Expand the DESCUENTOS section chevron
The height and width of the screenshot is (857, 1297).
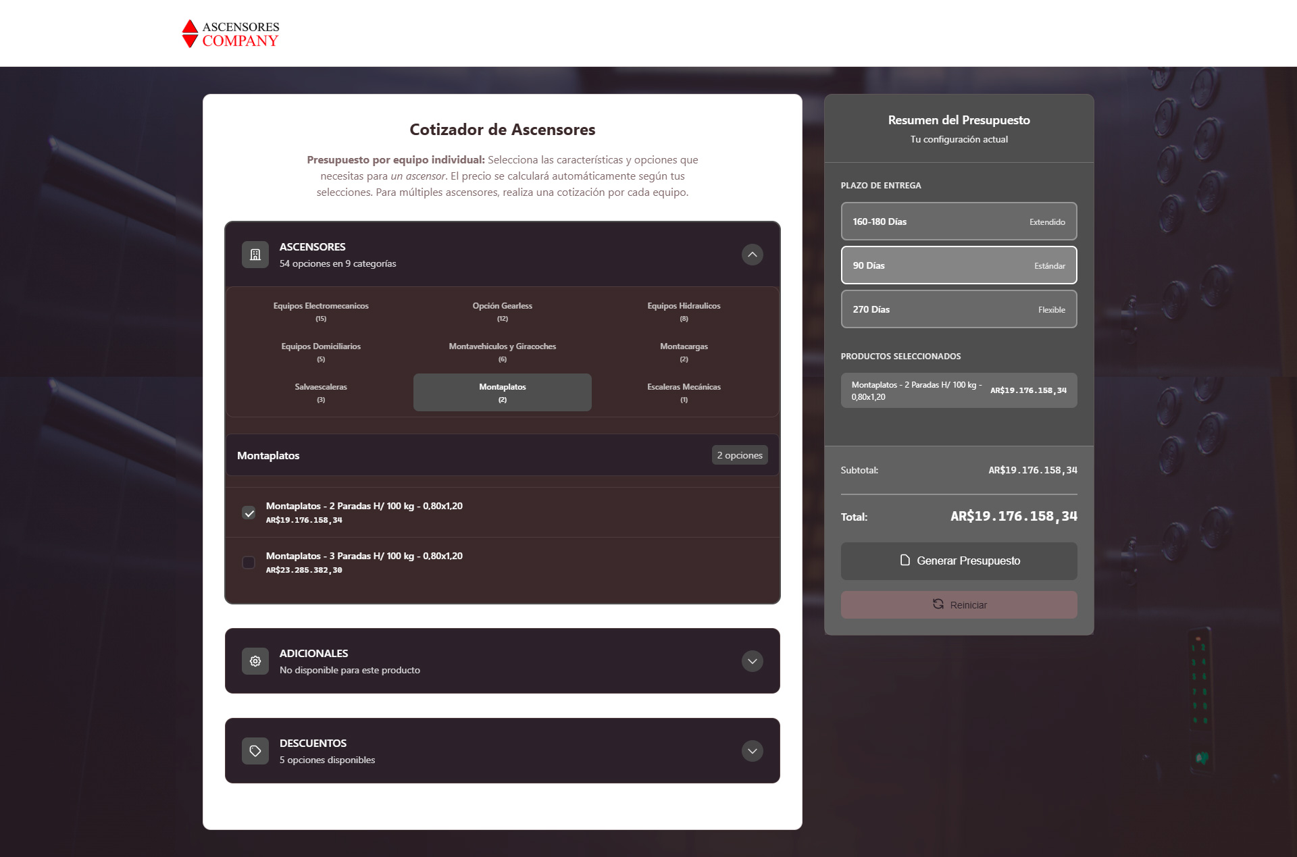pyautogui.click(x=752, y=751)
